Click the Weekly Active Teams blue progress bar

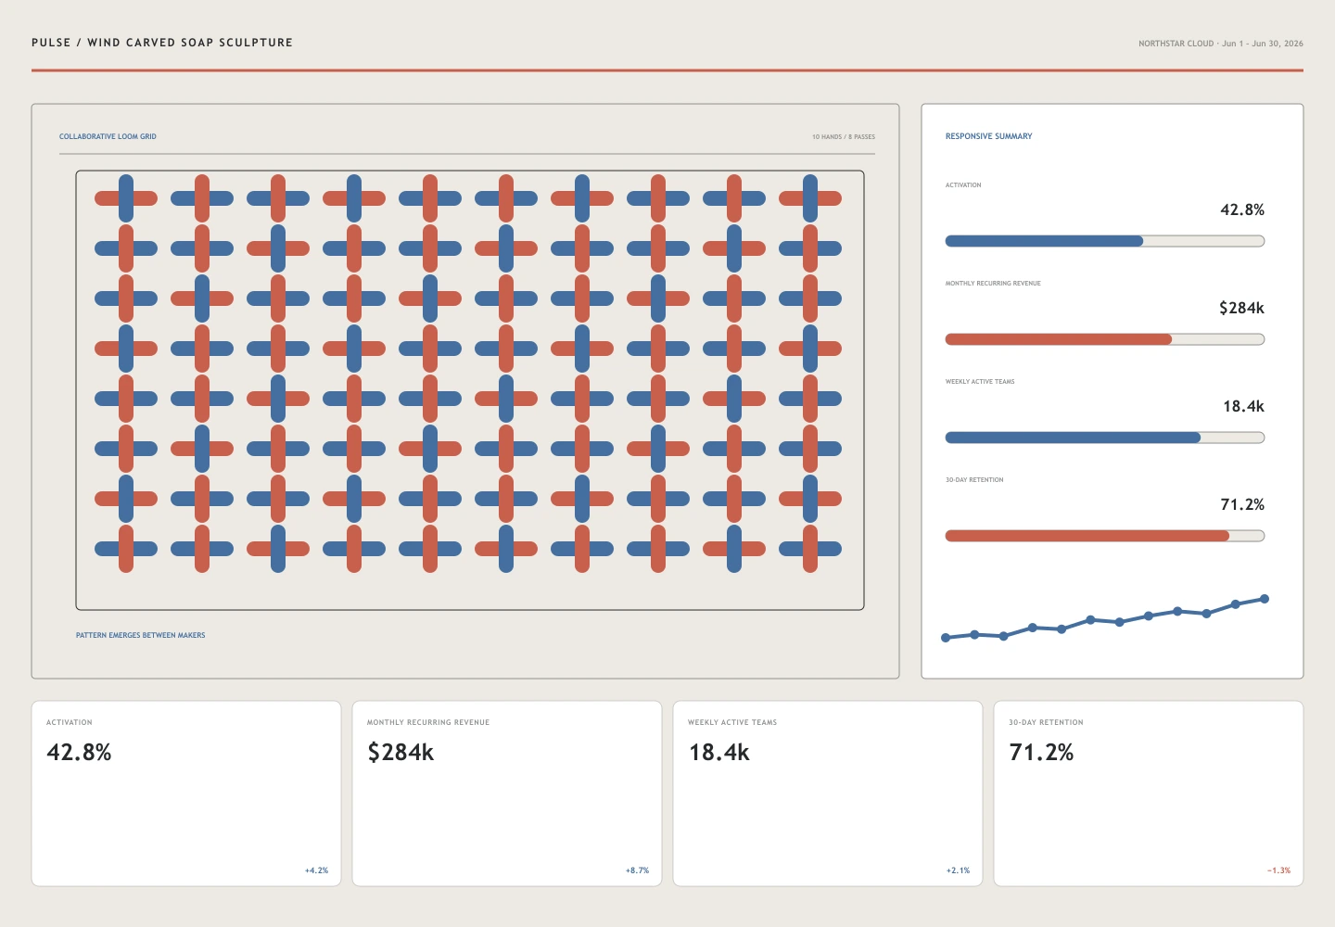[1105, 438]
